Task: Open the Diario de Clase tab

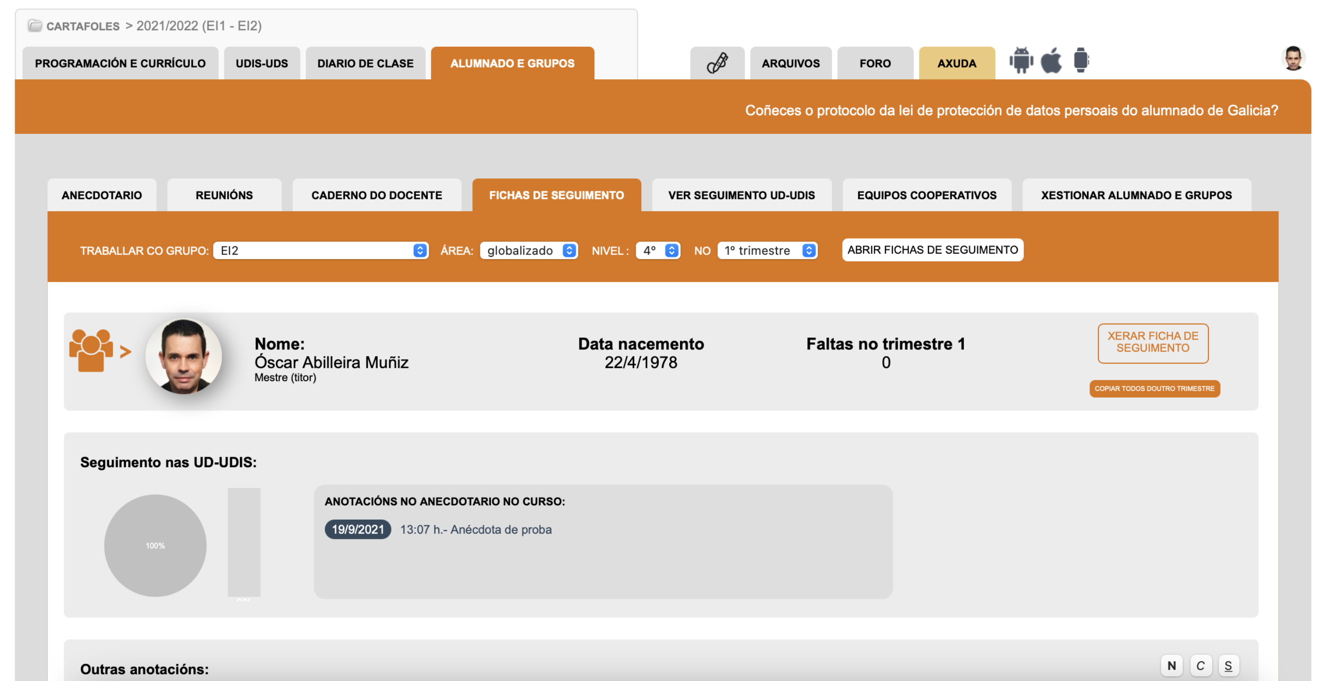Action: [x=365, y=63]
